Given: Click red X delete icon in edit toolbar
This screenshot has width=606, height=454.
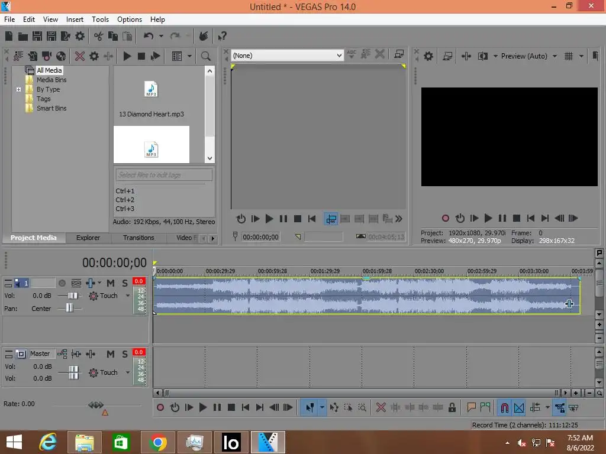Looking at the screenshot, I should [381, 407].
